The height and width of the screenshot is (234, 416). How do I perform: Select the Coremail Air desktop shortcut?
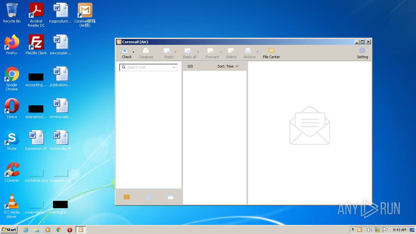point(85,15)
